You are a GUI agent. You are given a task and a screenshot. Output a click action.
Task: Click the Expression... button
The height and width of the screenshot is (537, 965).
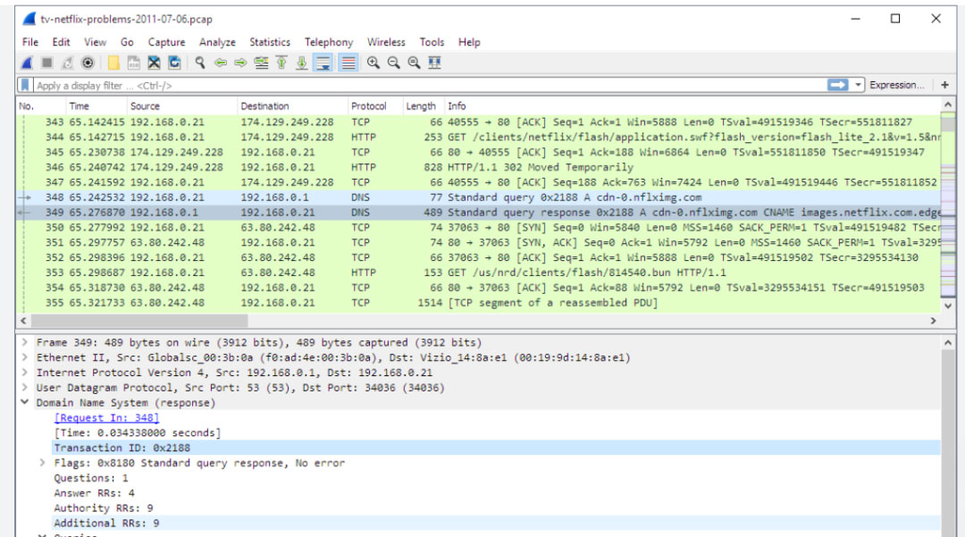click(896, 85)
